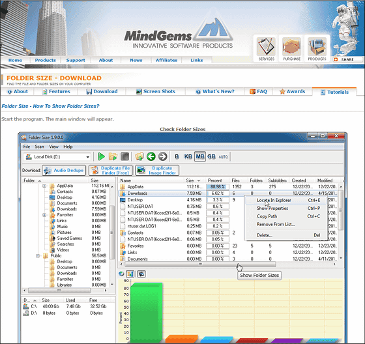
Task: Open Help menu
Action: pos(68,147)
